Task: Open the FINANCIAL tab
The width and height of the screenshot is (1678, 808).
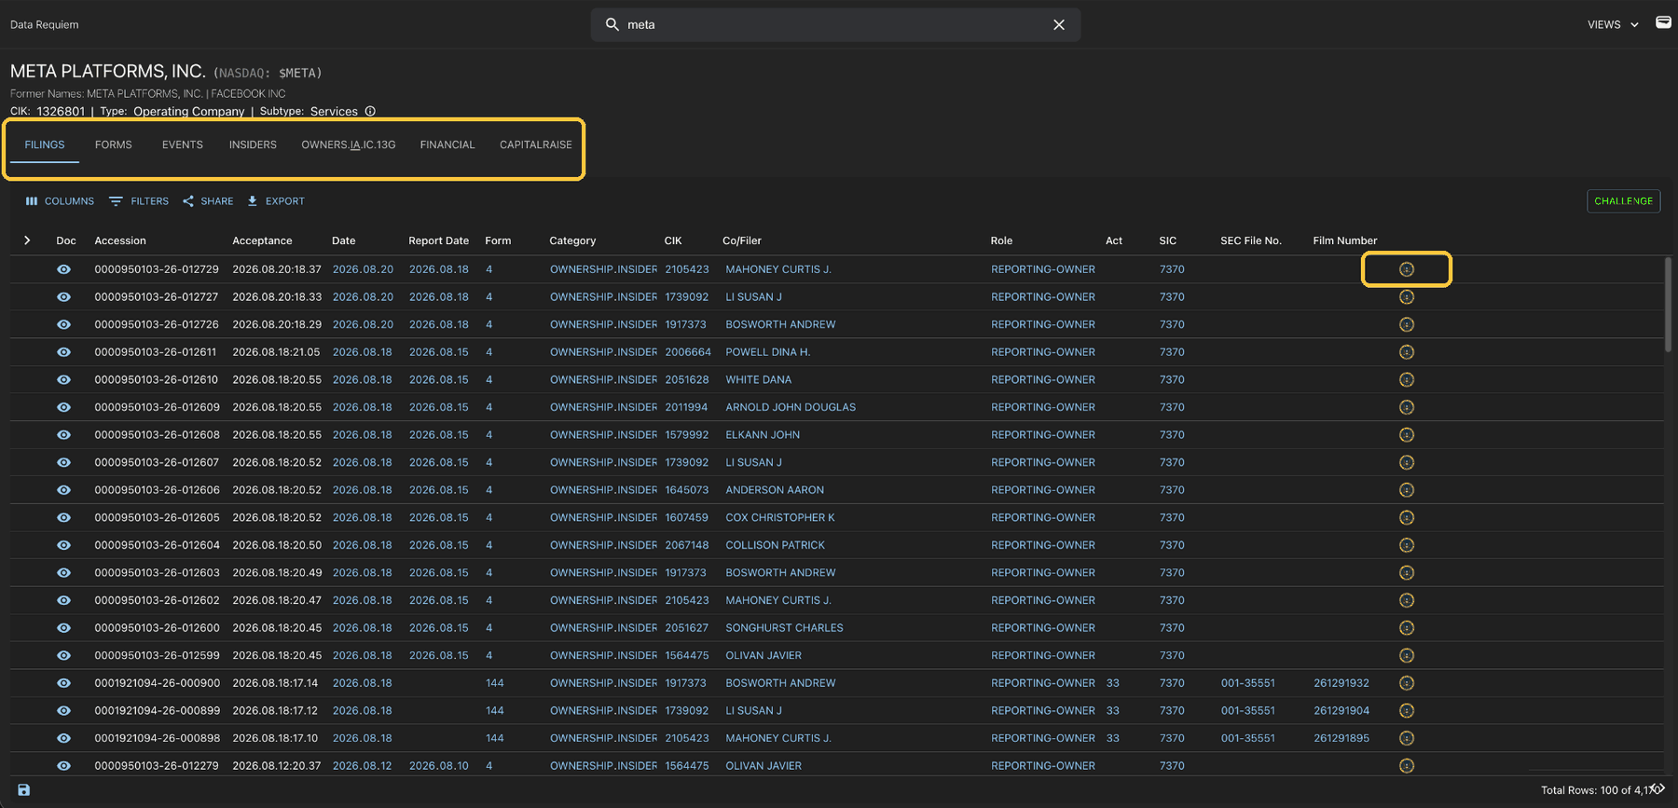Action: pos(447,145)
